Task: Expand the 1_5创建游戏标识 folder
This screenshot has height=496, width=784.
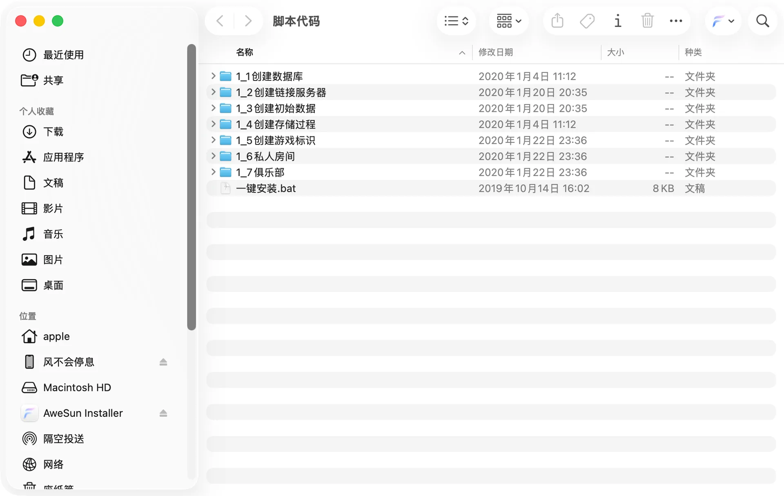Action: coord(213,140)
